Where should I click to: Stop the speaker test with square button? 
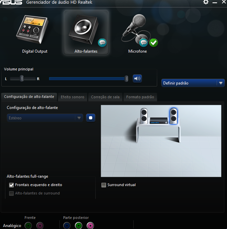pos(91,118)
